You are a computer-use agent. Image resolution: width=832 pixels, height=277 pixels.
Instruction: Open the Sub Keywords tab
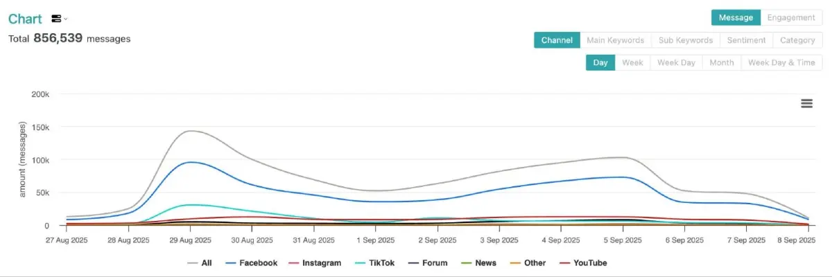pos(685,40)
